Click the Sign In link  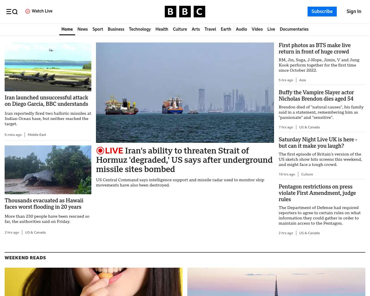(354, 12)
